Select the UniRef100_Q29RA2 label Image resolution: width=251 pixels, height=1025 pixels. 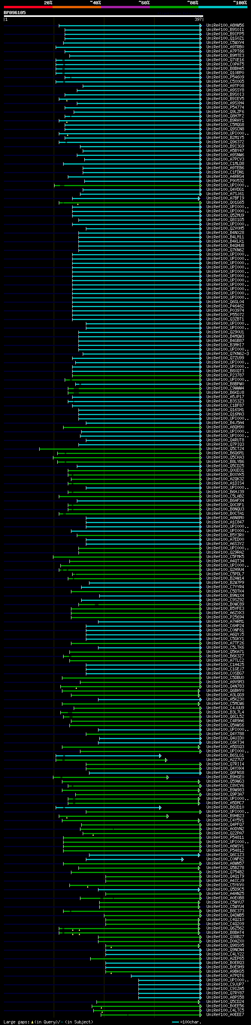225,553
